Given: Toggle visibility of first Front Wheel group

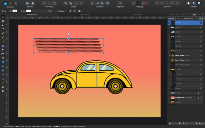Looking at the screenshot, I should (201, 55).
